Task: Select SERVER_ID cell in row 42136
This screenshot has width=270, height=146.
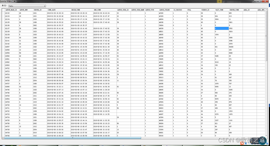Action: [40, 25]
